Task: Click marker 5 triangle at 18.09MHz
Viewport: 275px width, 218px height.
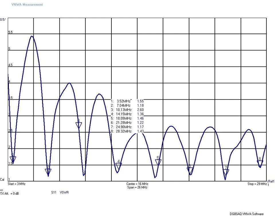Action: (x=158, y=163)
